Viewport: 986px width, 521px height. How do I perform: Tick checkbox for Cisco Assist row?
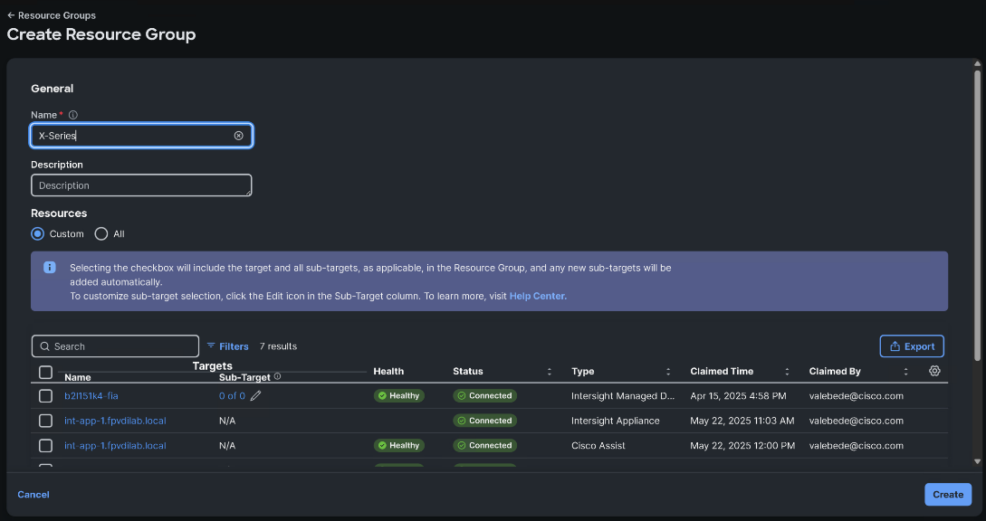[45, 446]
